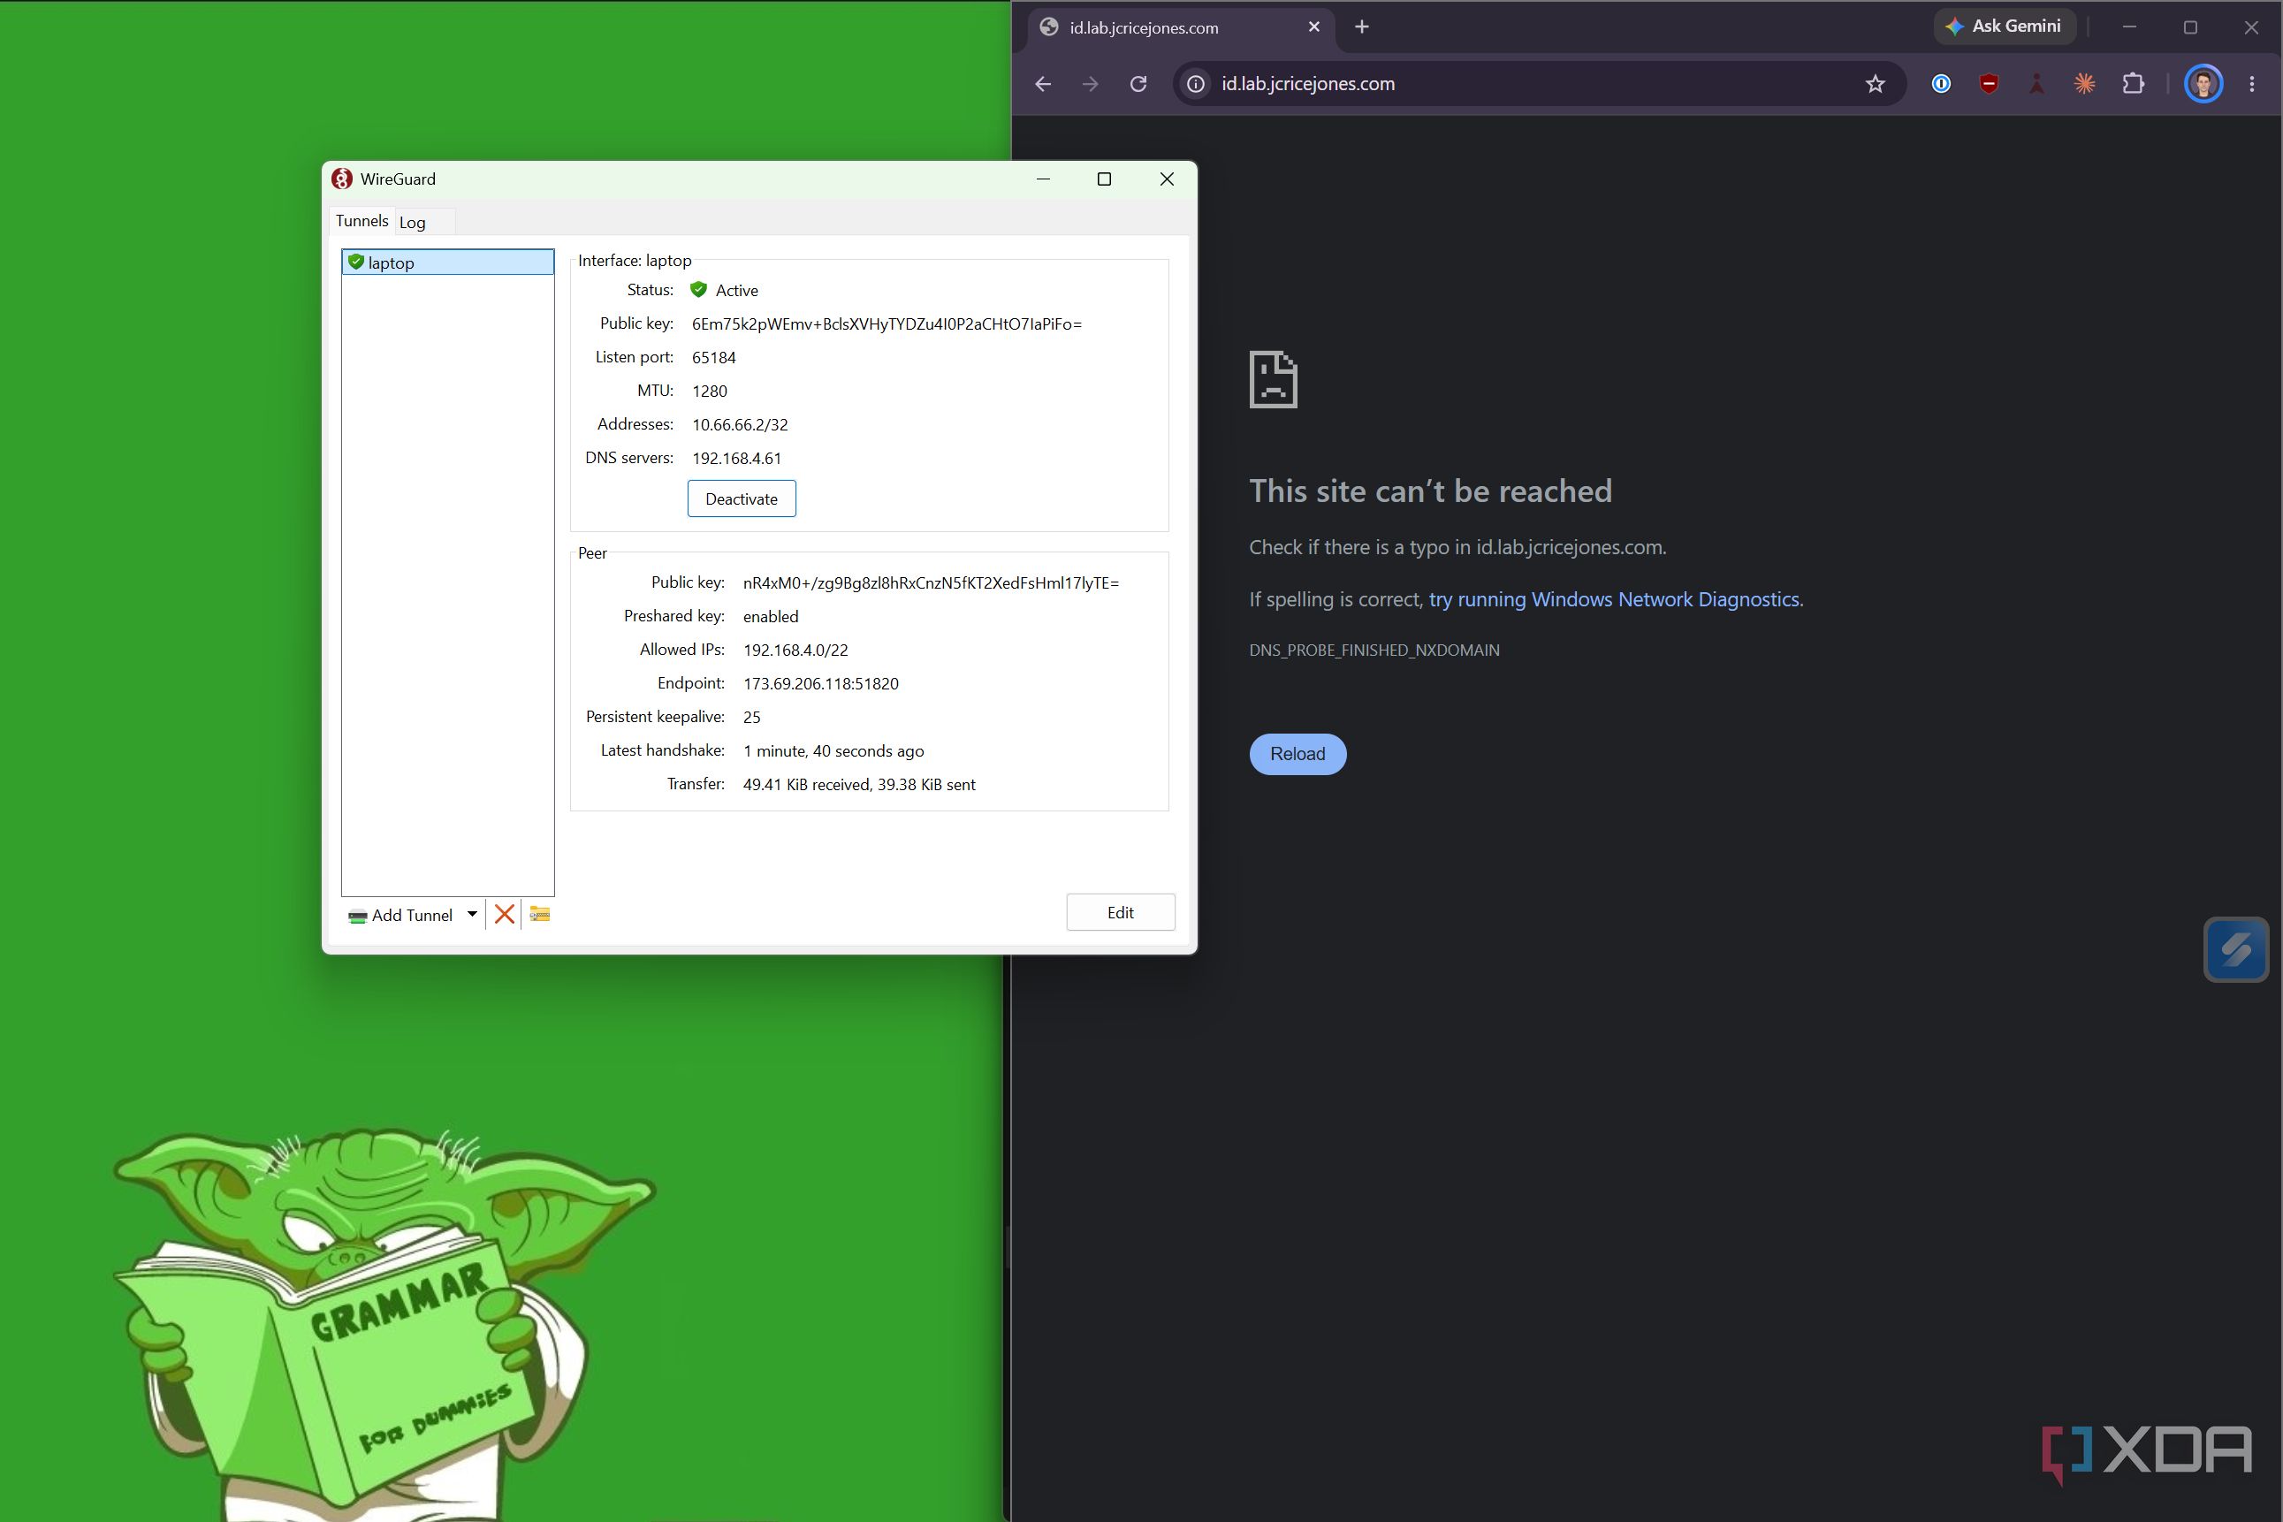Open the Add Tunnel dropdown arrow
Viewport: 2283px width, 1522px height.
pyautogui.click(x=472, y=915)
